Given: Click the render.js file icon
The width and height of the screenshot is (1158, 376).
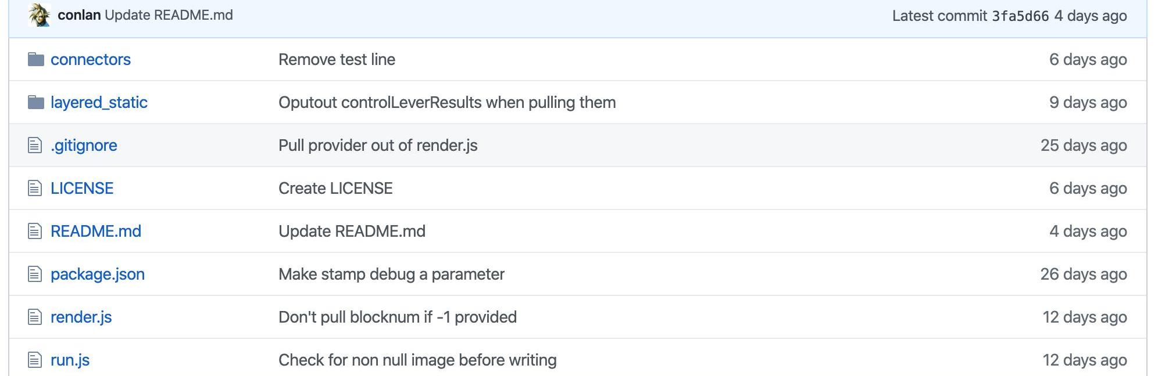Looking at the screenshot, I should coord(35,317).
